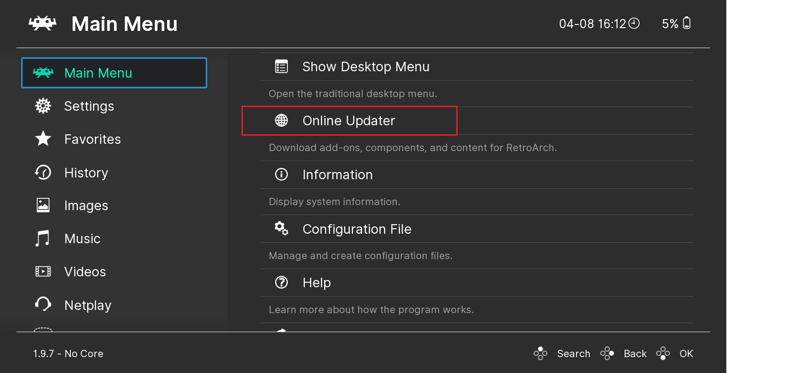Click the Music note icon
Image resolution: width=789 pixels, height=373 pixels.
[x=43, y=238]
